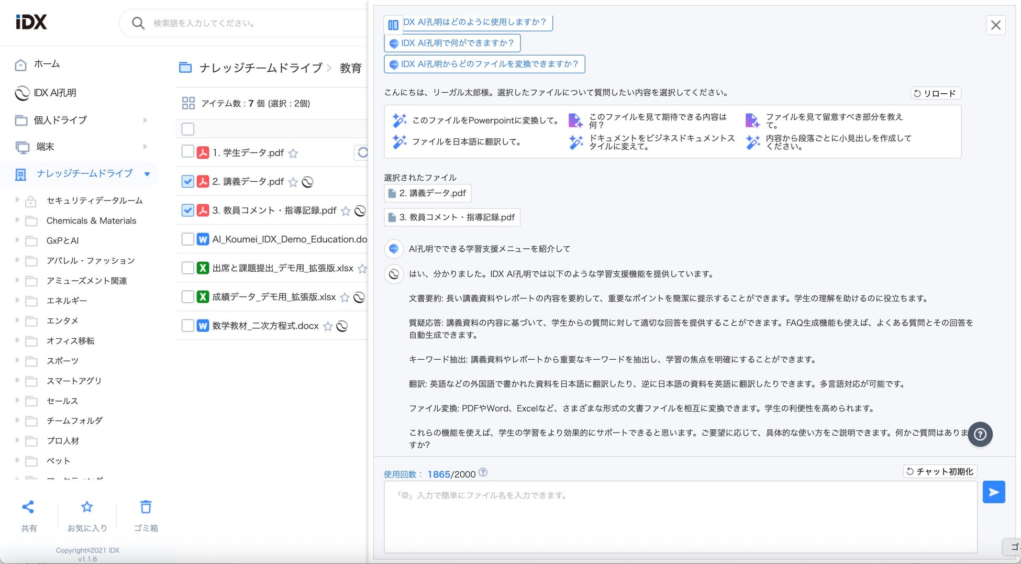The image size is (1021, 564).
Task: Click the round help question mark button
Action: [980, 434]
